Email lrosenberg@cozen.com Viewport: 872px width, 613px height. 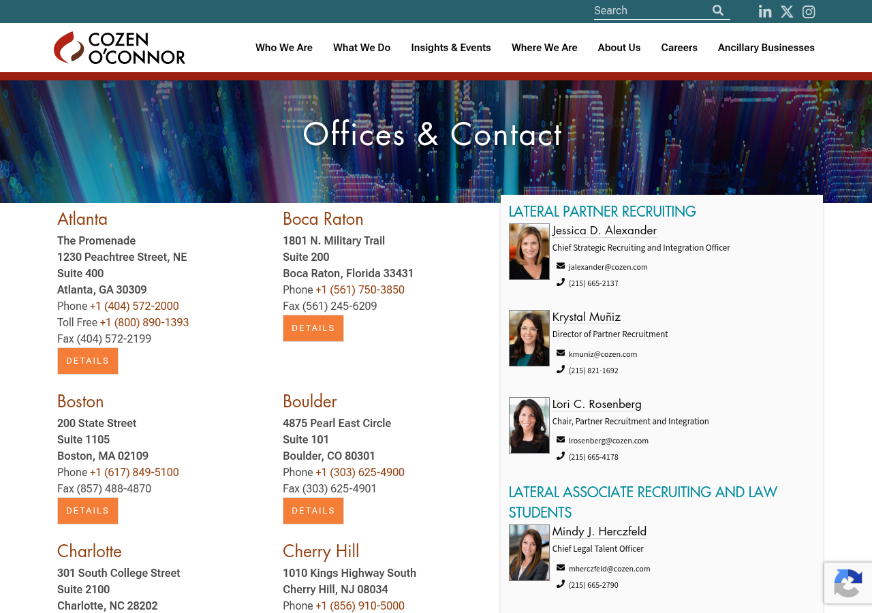(x=608, y=441)
